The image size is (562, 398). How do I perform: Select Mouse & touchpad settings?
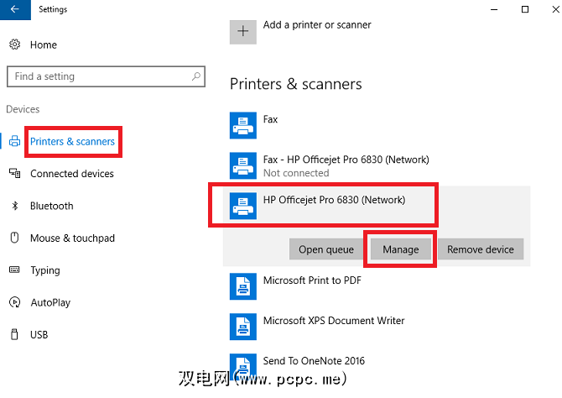point(72,238)
